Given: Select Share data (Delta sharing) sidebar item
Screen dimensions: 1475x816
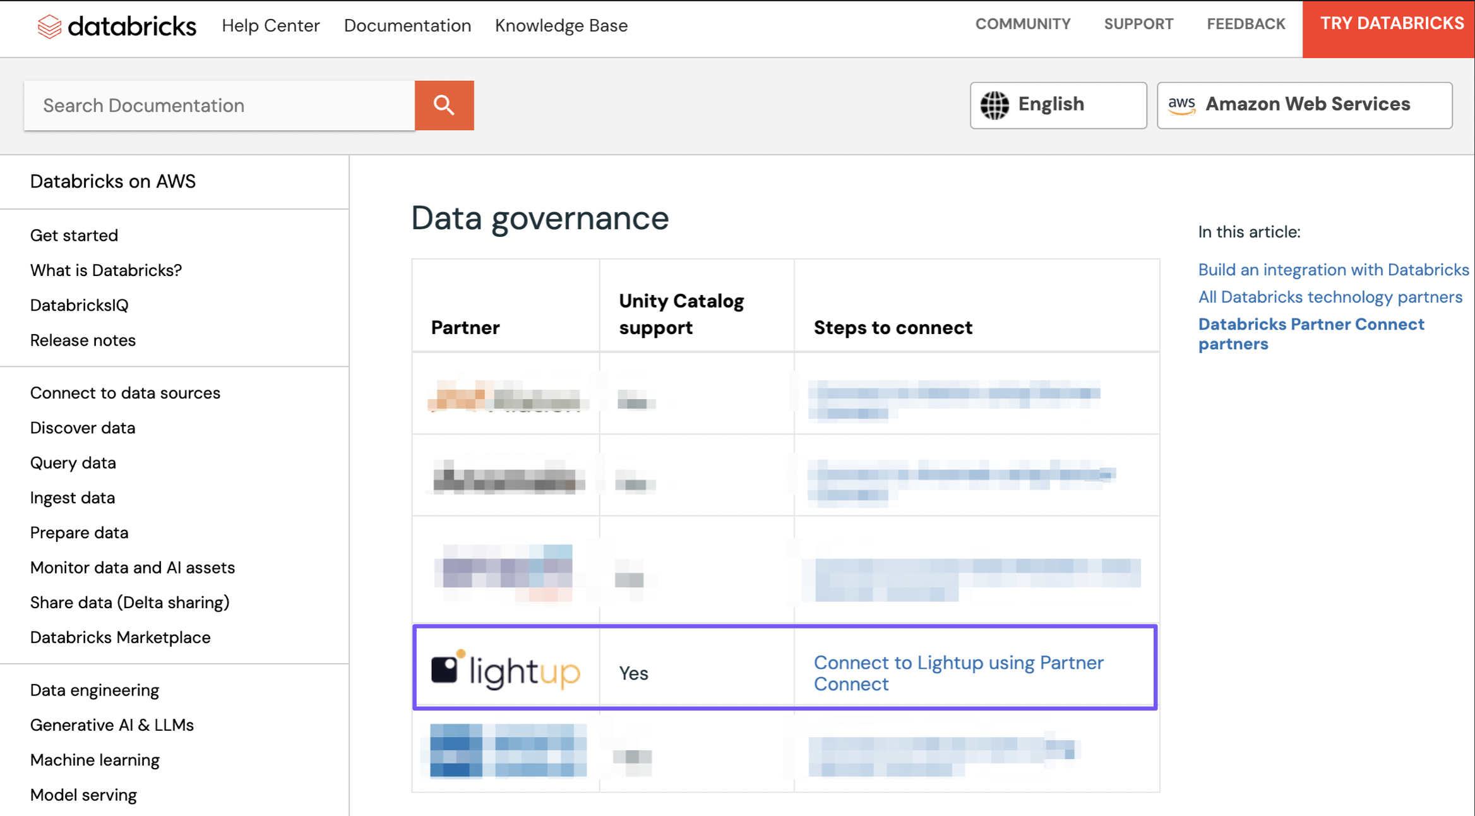Looking at the screenshot, I should coord(129,602).
